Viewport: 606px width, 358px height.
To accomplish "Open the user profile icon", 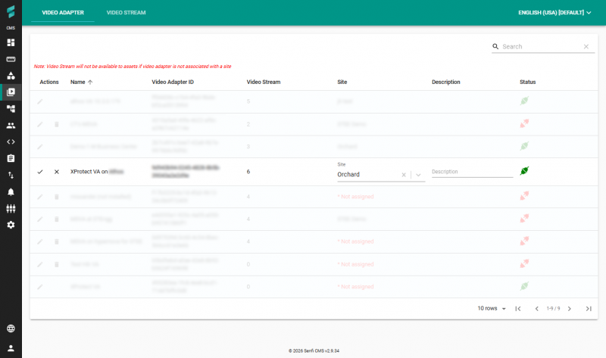I will point(11,347).
